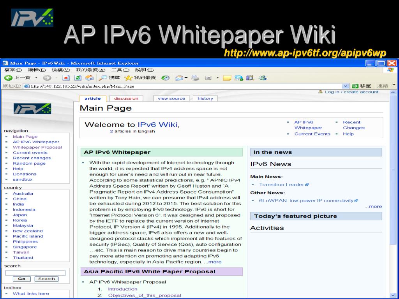Open the view source tab

[x=171, y=98]
